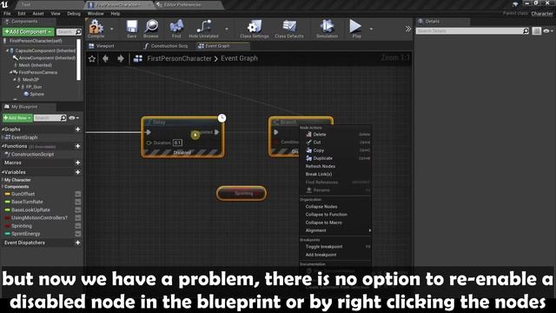Expand the toolbar overflow chevrons
The height and width of the screenshot is (313, 556).
[408, 29]
